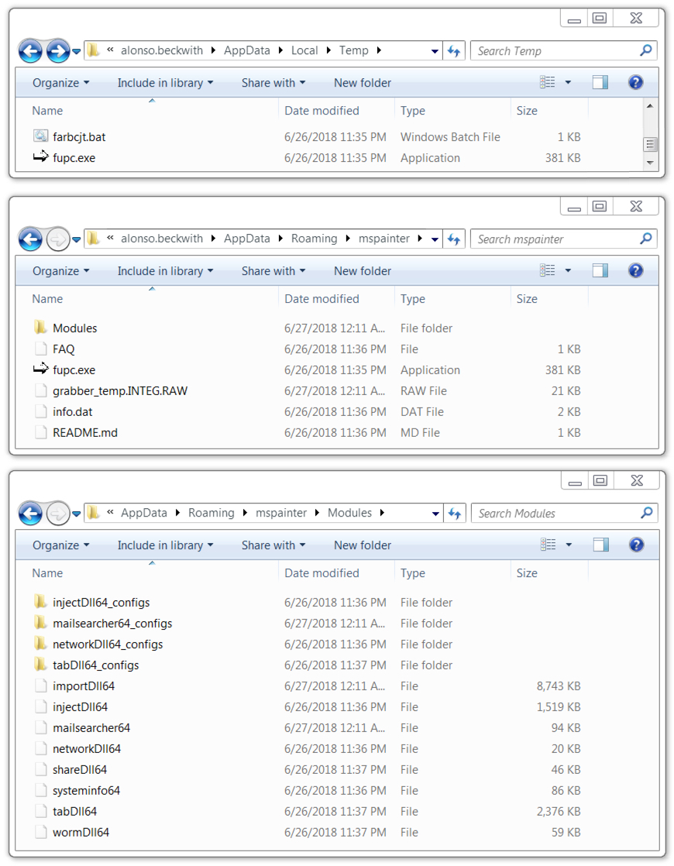
Task: Open help in the mspainter window
Action: [635, 270]
